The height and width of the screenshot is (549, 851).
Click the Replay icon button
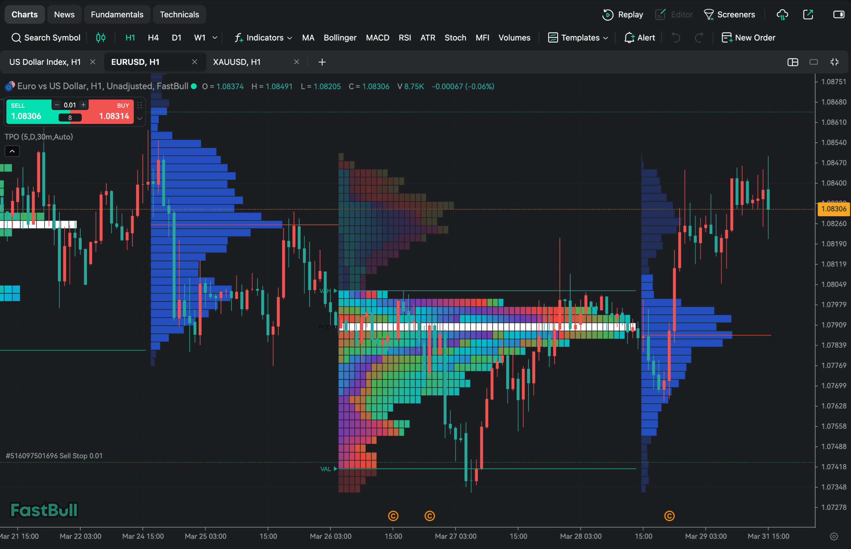607,15
